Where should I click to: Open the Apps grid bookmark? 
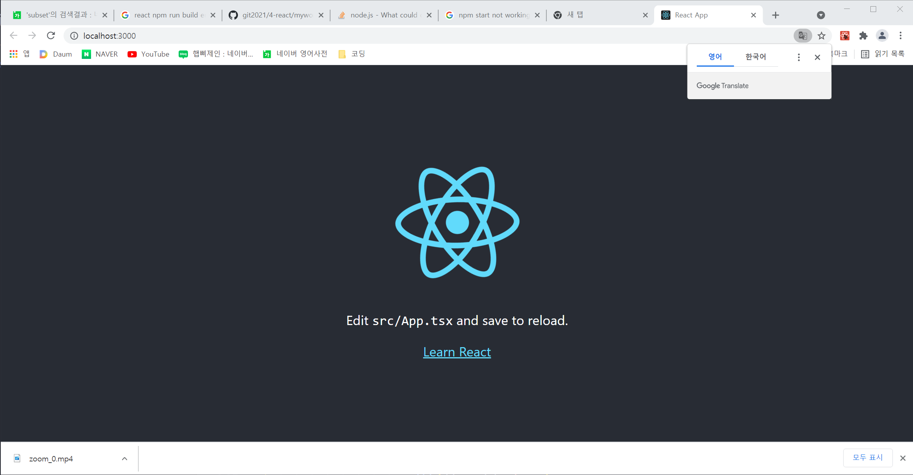point(19,54)
